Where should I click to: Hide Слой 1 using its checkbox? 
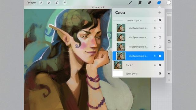(x=160, y=65)
